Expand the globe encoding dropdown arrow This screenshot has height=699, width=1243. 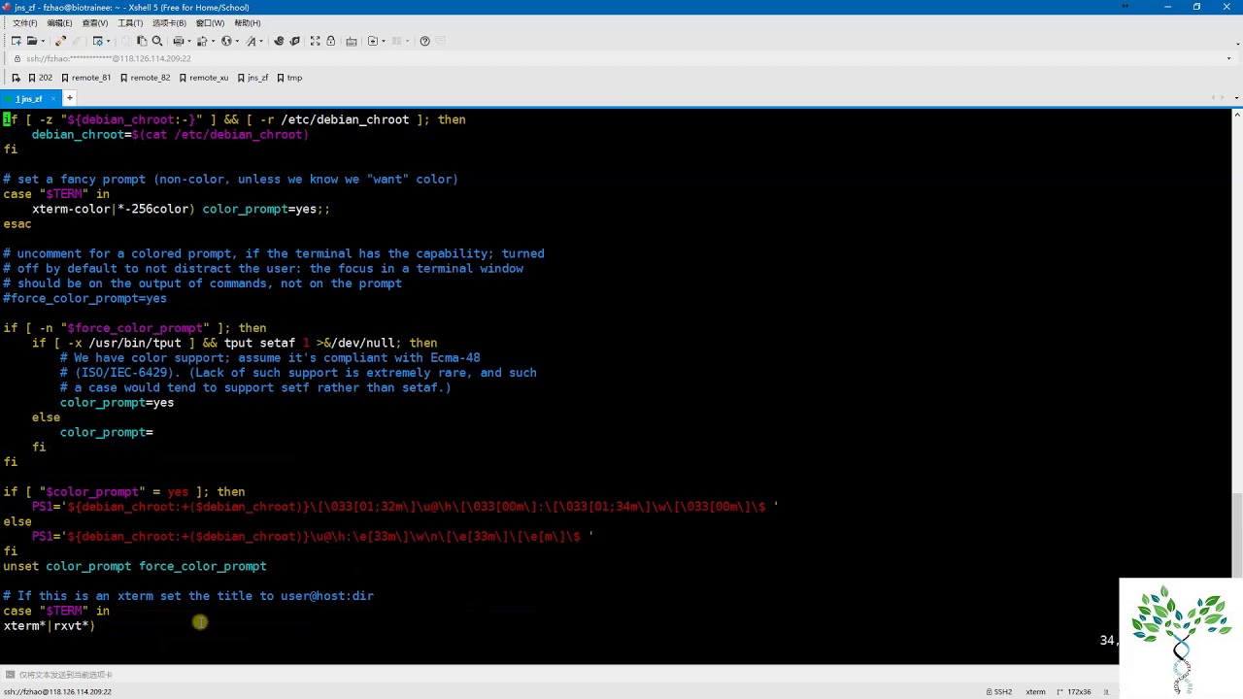tap(237, 41)
